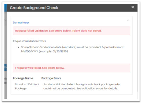142x104 pixels.
Task: Open the Denna Harp profile link
Action: click(21, 22)
